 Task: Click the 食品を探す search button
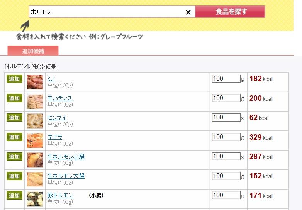point(230,12)
